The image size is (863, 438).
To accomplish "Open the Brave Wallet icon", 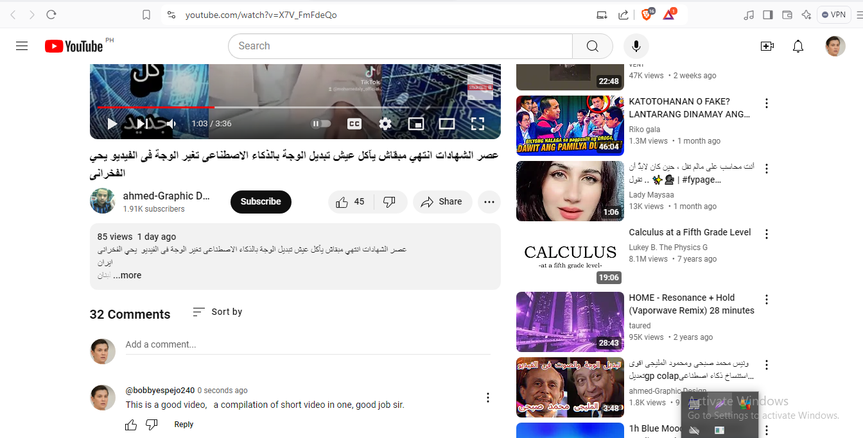I will pos(787,15).
